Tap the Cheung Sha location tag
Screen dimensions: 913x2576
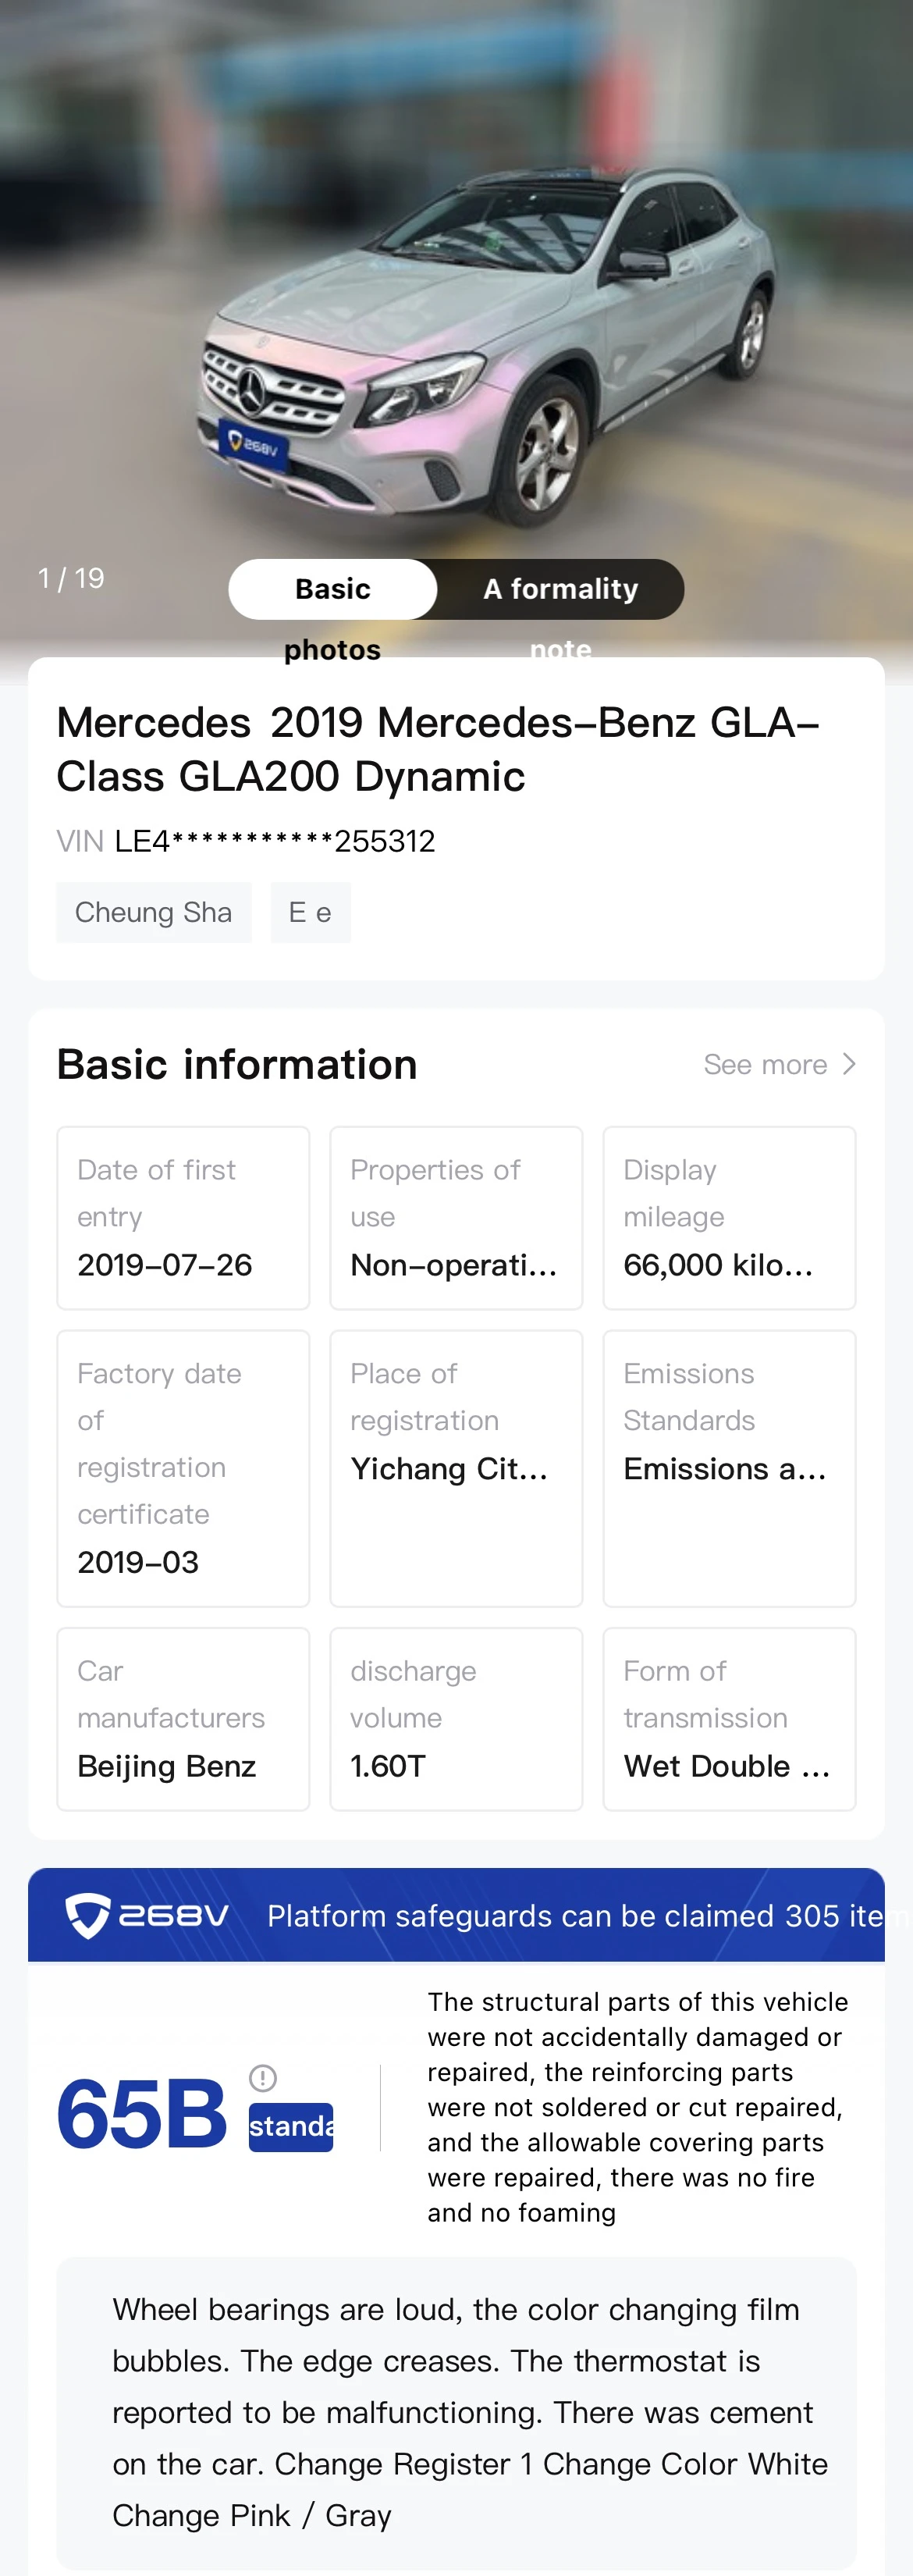pos(154,912)
